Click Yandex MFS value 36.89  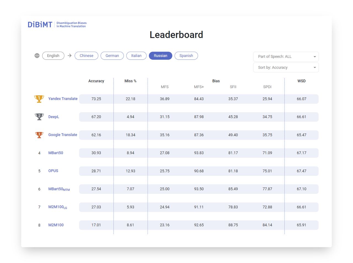(x=165, y=99)
